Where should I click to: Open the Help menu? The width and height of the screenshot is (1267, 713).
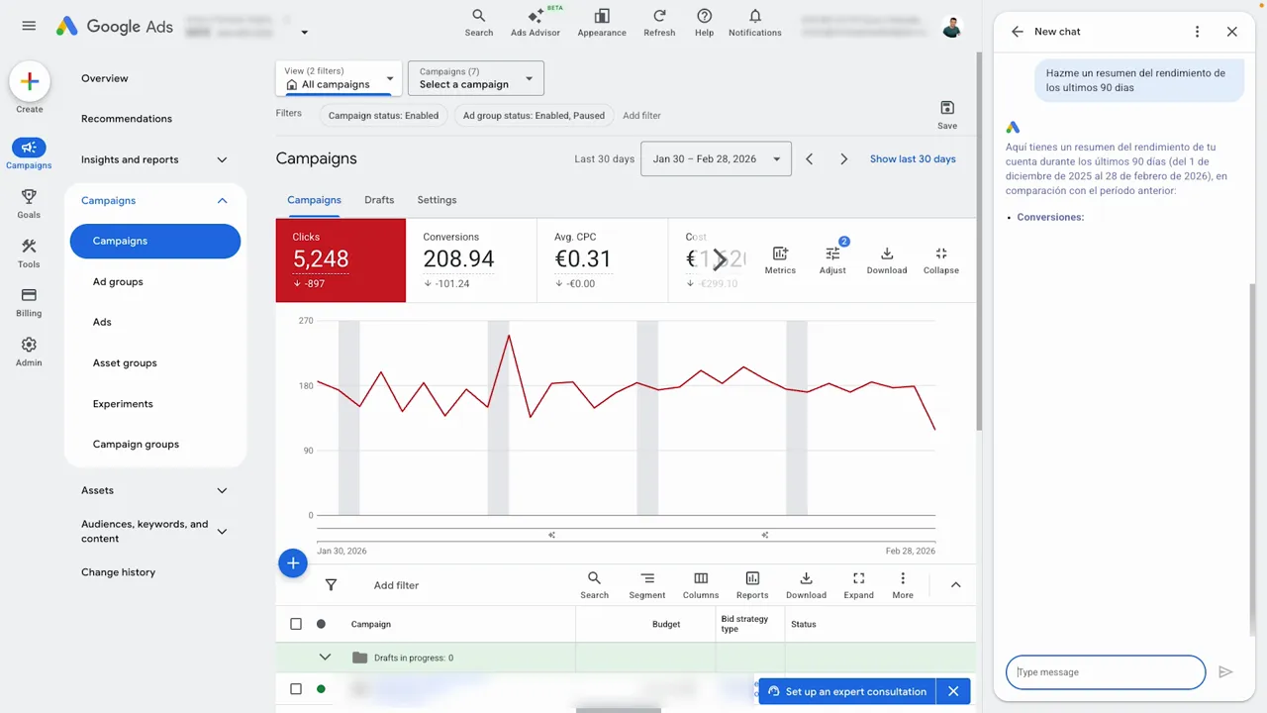pos(705,22)
